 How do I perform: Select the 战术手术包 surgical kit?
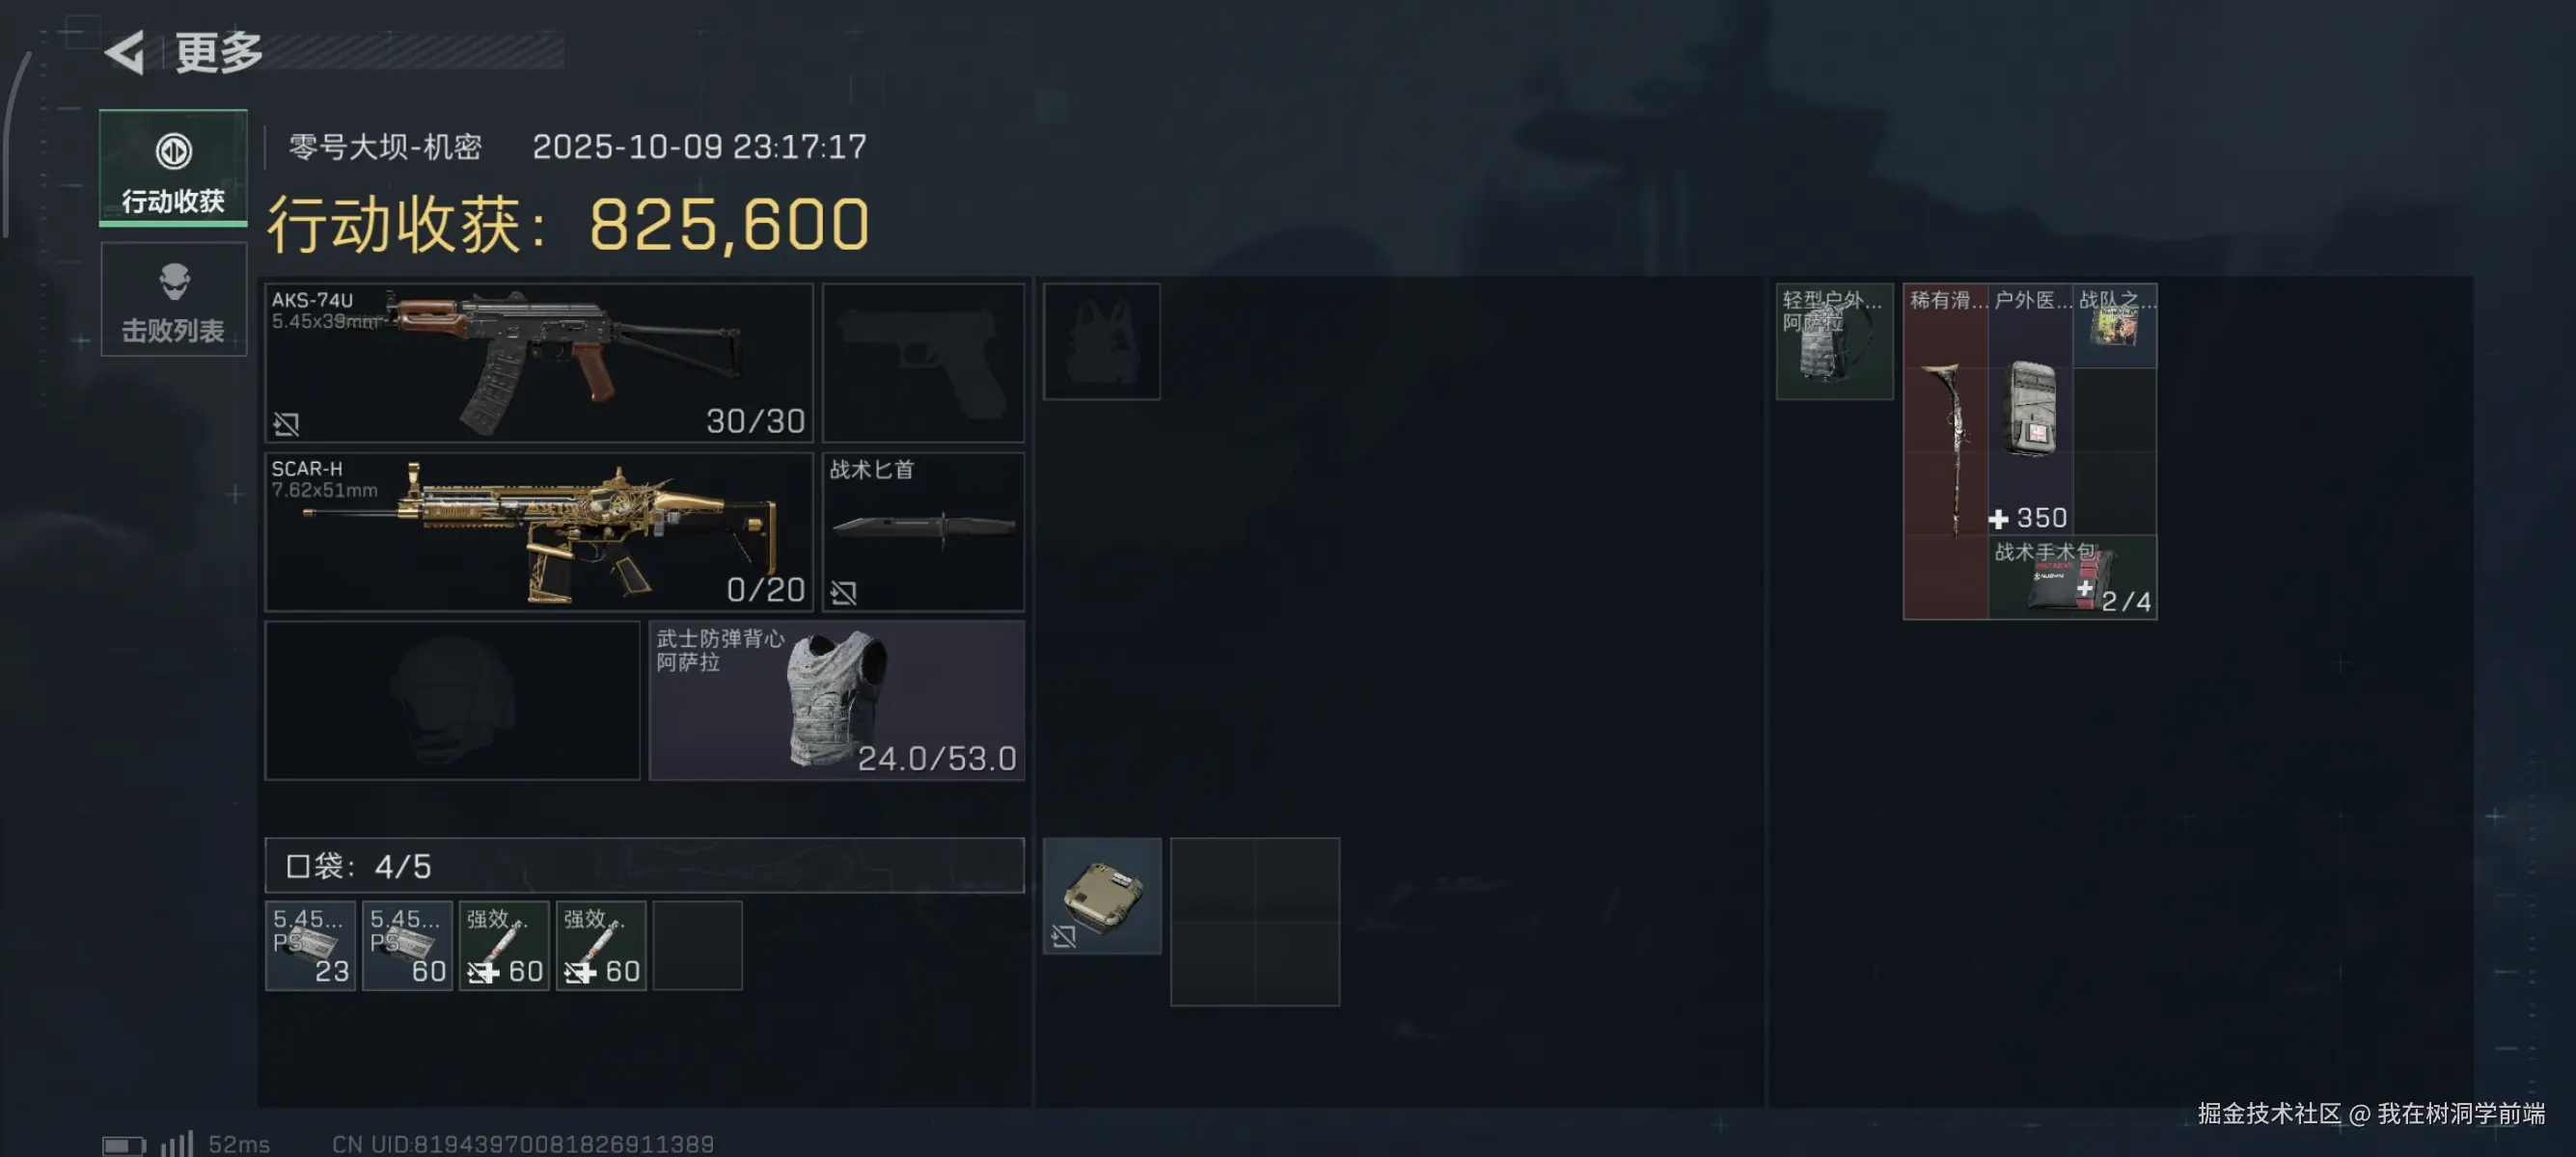click(x=2073, y=578)
